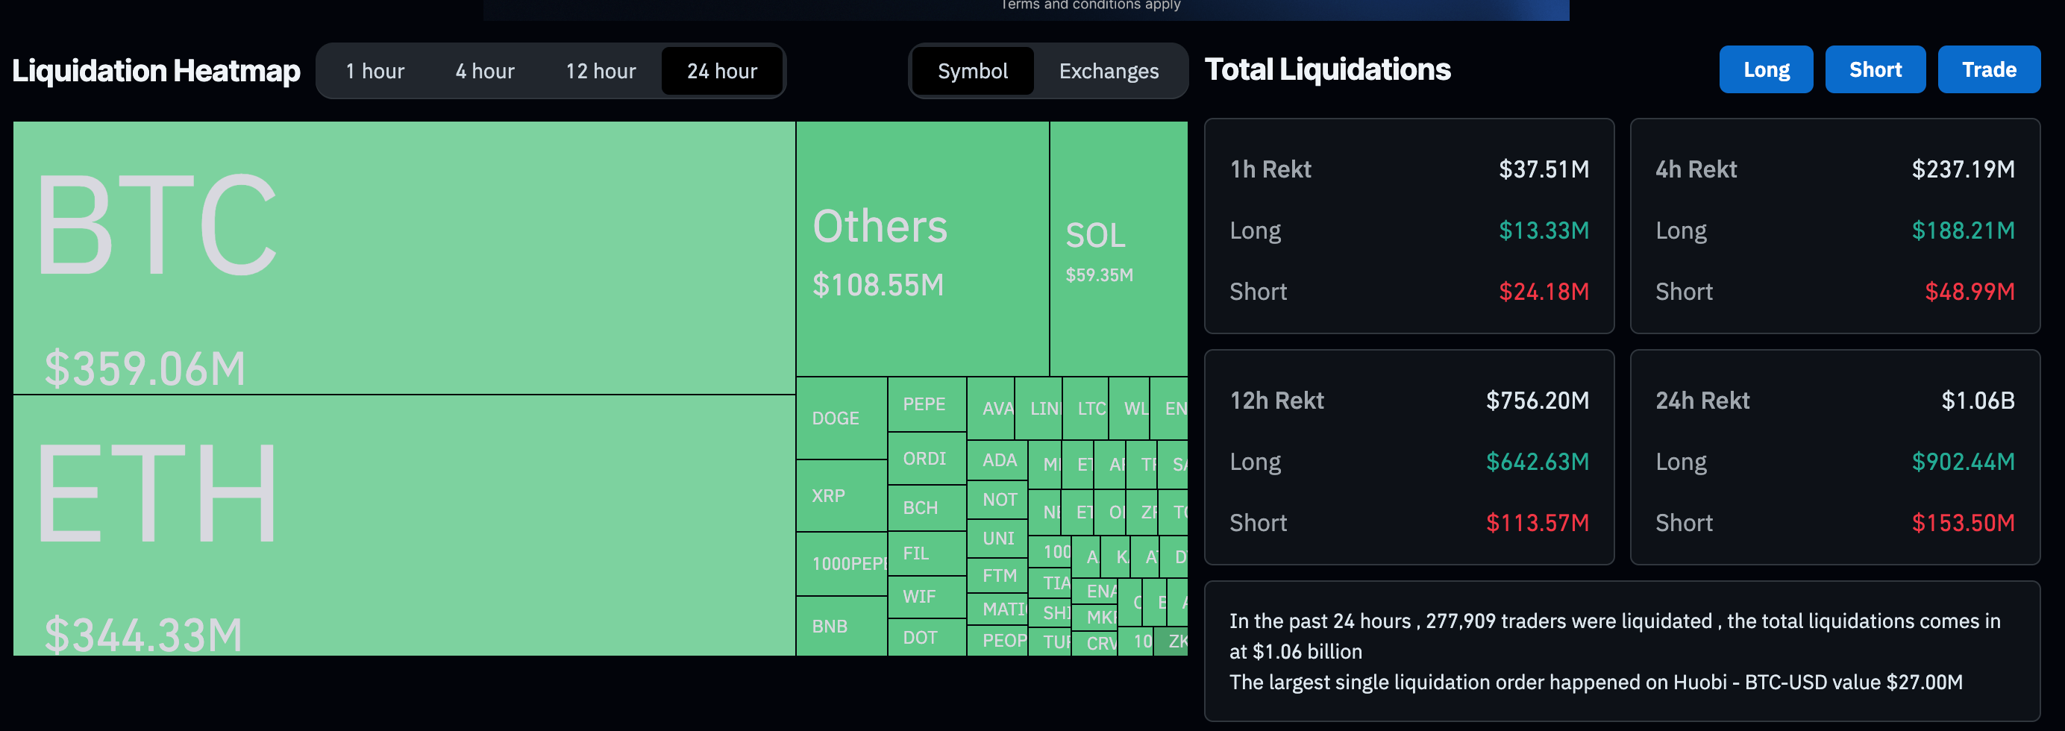Open the FTM heatmap cell
The height and width of the screenshot is (731, 2065).
point(997,576)
